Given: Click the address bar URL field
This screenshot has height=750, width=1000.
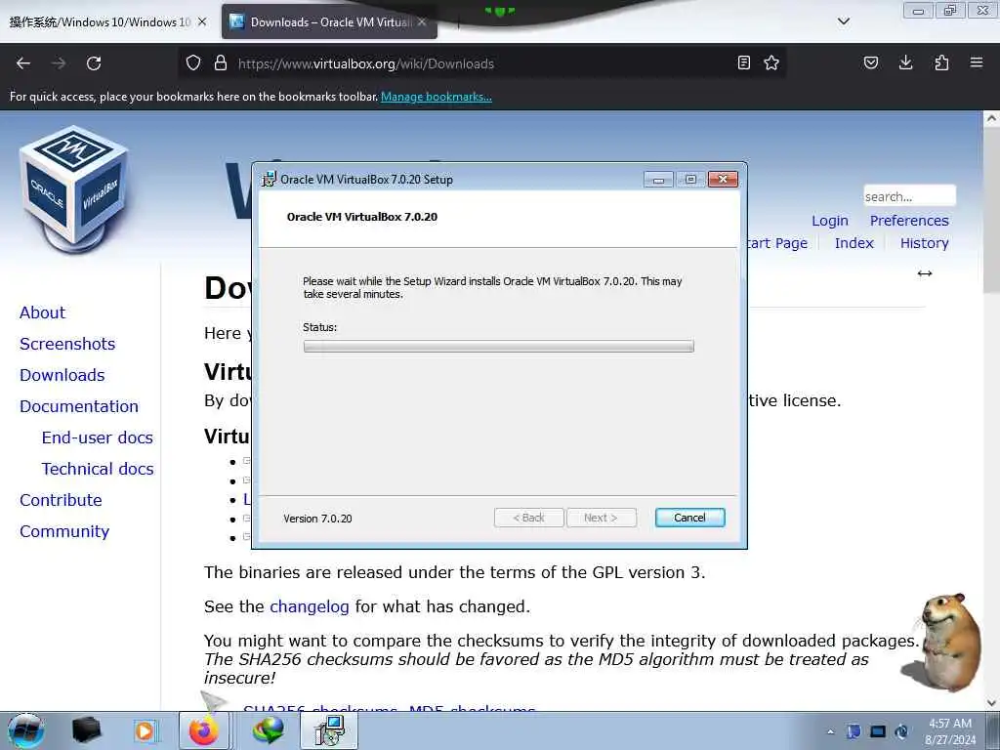Looking at the screenshot, I should pos(484,63).
